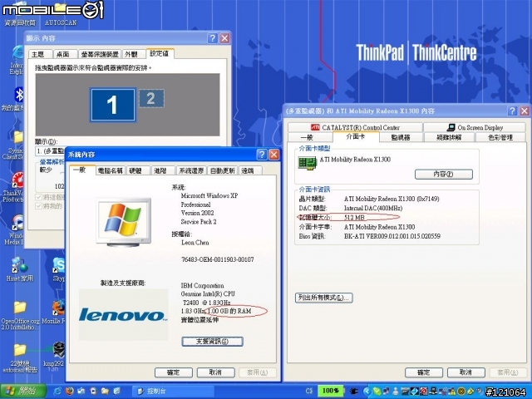Open CATALYST(R) Control Center tab

click(x=355, y=127)
